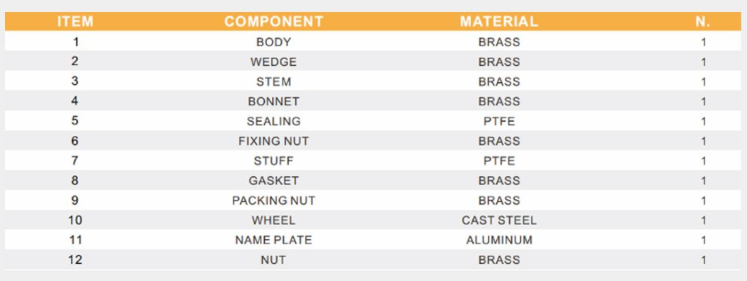Click the GASKET component cell
The width and height of the screenshot is (747, 281).
pyautogui.click(x=273, y=180)
